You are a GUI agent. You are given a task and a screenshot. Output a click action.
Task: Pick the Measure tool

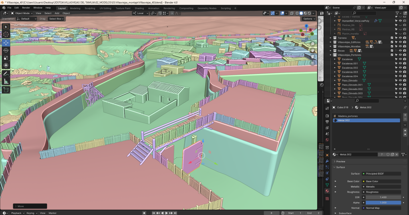pyautogui.click(x=6, y=82)
